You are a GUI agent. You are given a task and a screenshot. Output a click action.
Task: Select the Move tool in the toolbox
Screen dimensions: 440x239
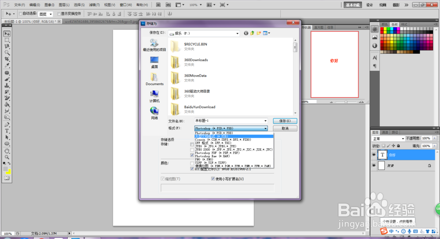coord(7,34)
